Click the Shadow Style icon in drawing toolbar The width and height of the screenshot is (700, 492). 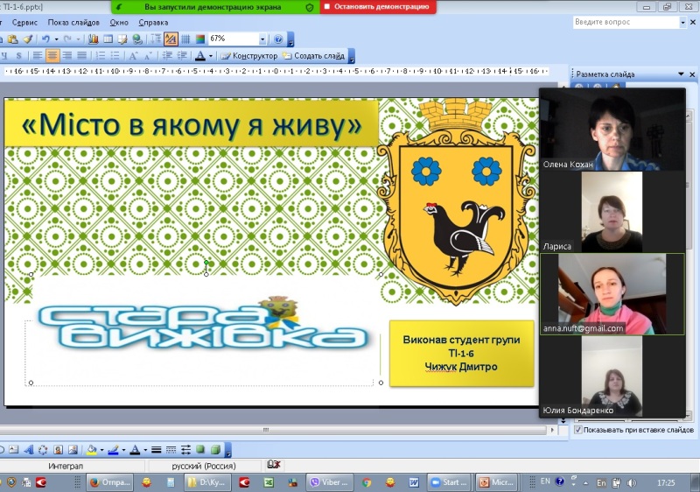[x=200, y=450]
